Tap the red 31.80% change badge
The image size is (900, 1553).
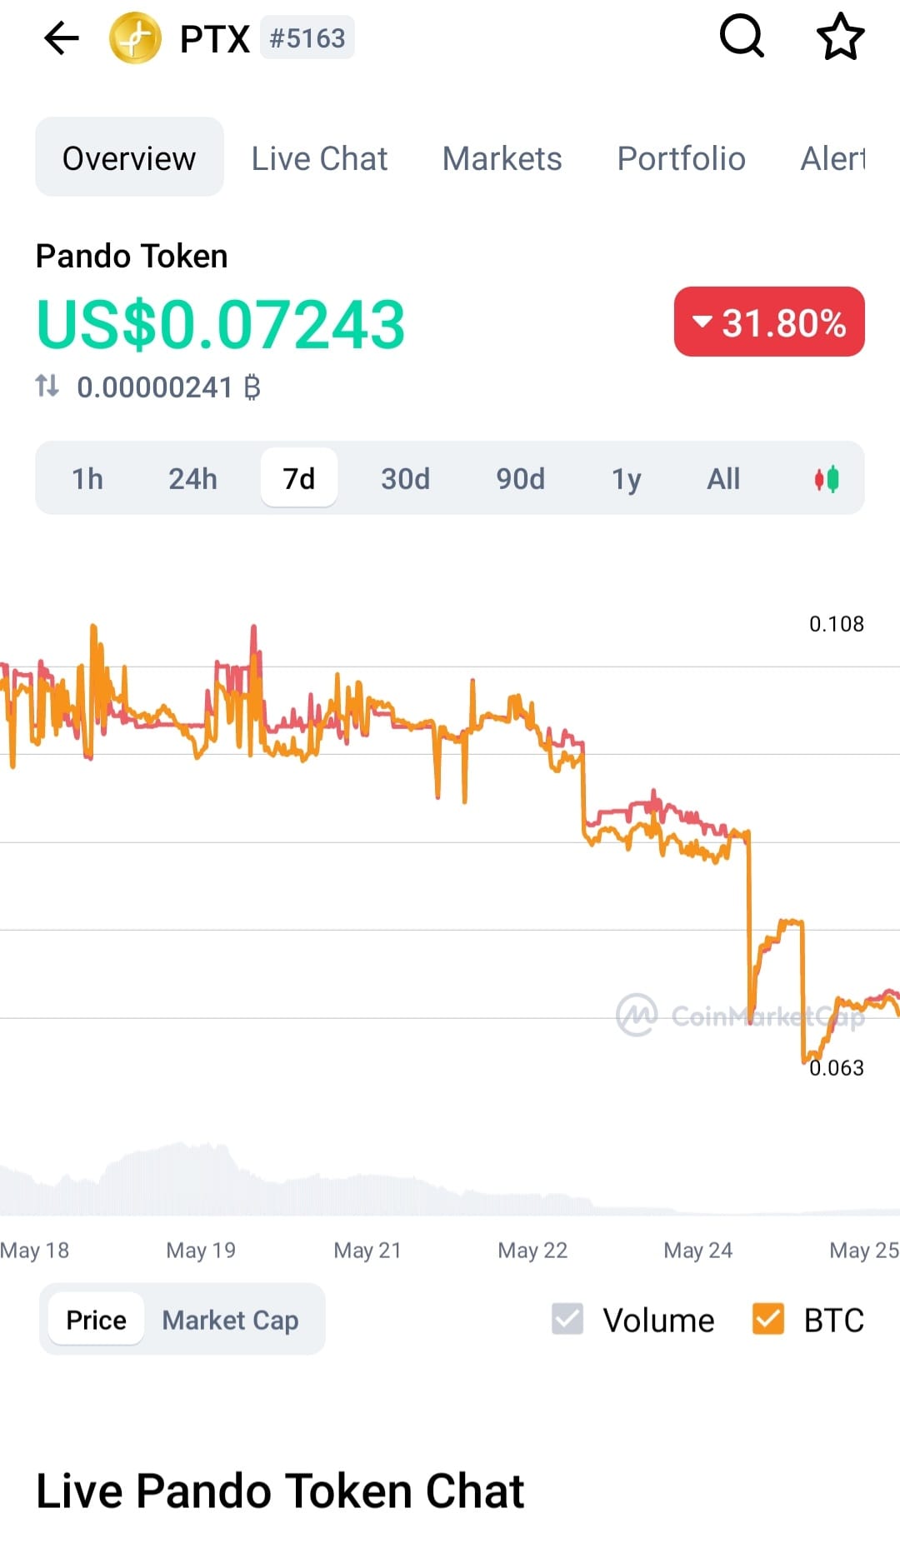point(769,322)
